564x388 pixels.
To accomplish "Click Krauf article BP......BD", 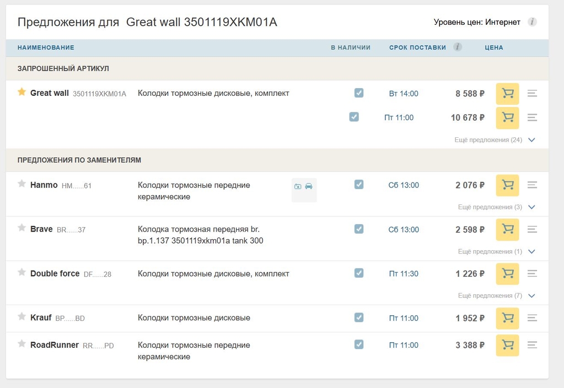I will 70,318.
